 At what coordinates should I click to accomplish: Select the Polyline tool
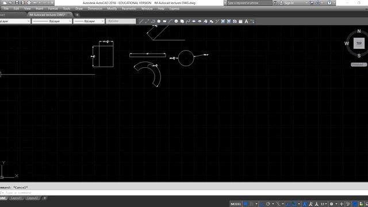tap(153, 21)
